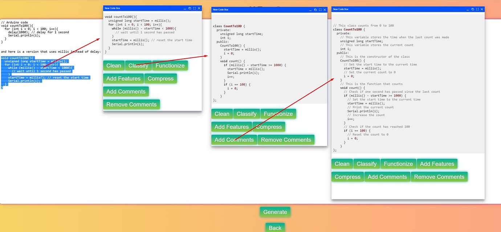Expand the middle code box to fullscreen
Screen dimensions: 501x232
(320, 10)
